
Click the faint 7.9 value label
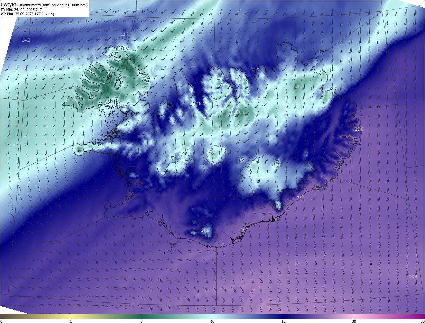point(16,126)
